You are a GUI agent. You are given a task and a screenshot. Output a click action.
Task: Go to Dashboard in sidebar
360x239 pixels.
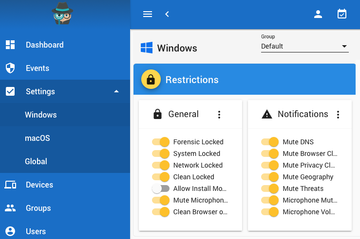click(x=65, y=45)
